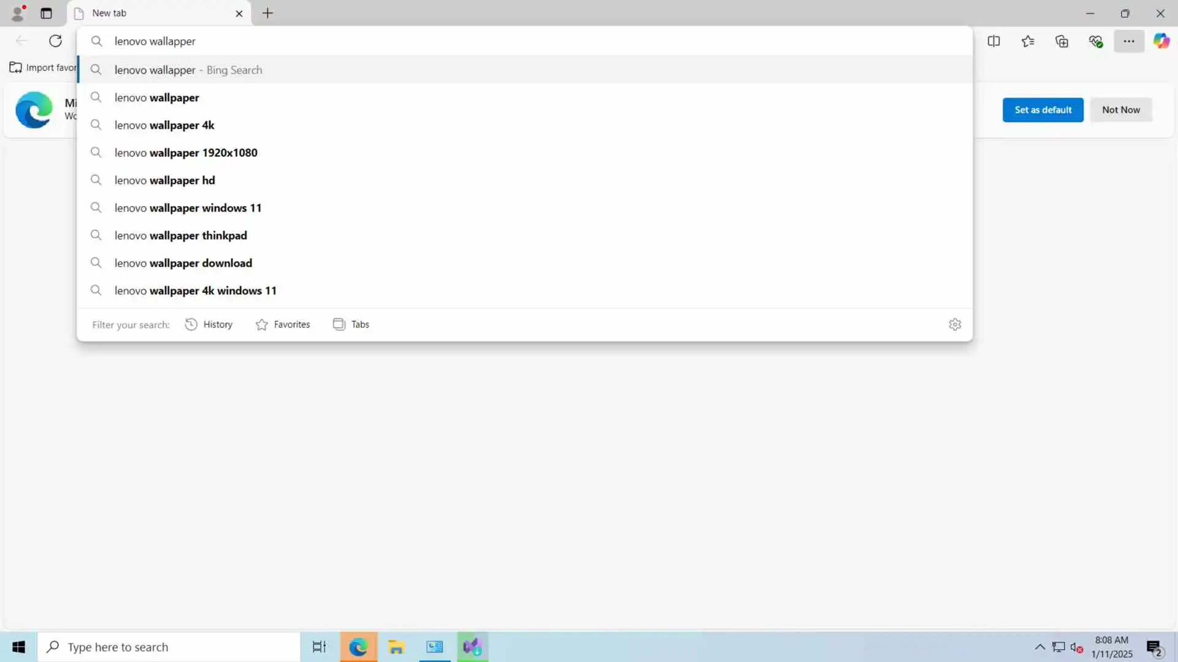Screen dimensions: 1178x662
Task: Open the address bar search settings gear
Action: 955,324
